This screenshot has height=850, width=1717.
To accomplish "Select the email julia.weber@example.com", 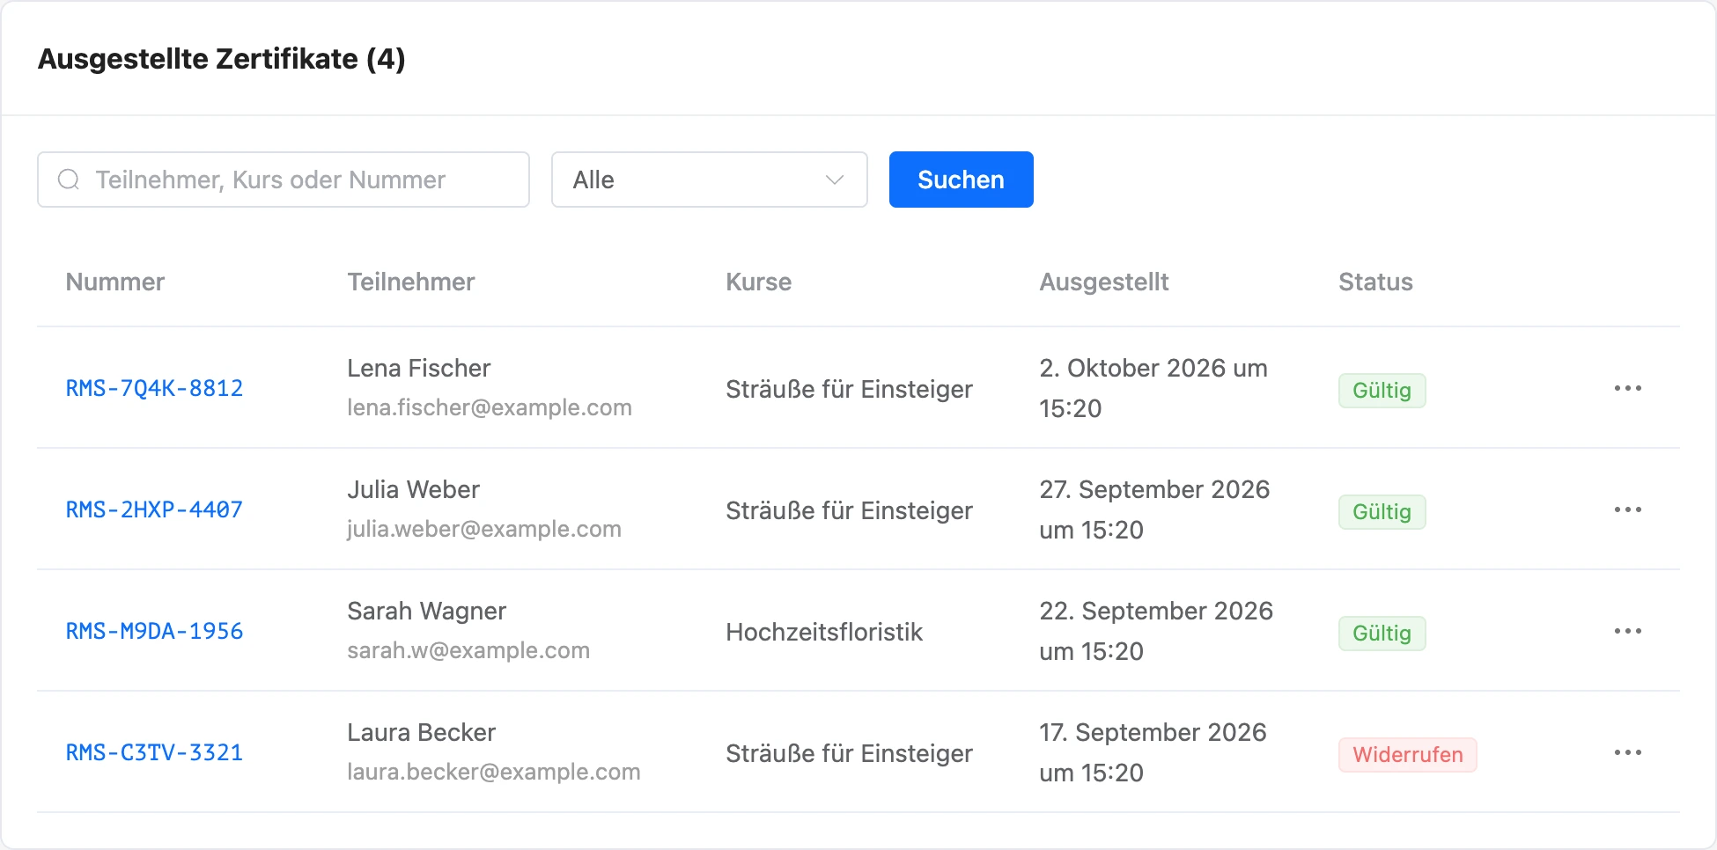I will click(x=484, y=529).
